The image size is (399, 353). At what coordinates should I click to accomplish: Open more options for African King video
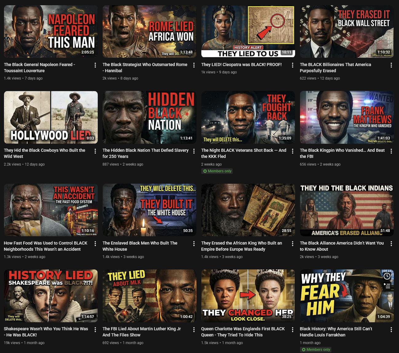[x=293, y=244]
